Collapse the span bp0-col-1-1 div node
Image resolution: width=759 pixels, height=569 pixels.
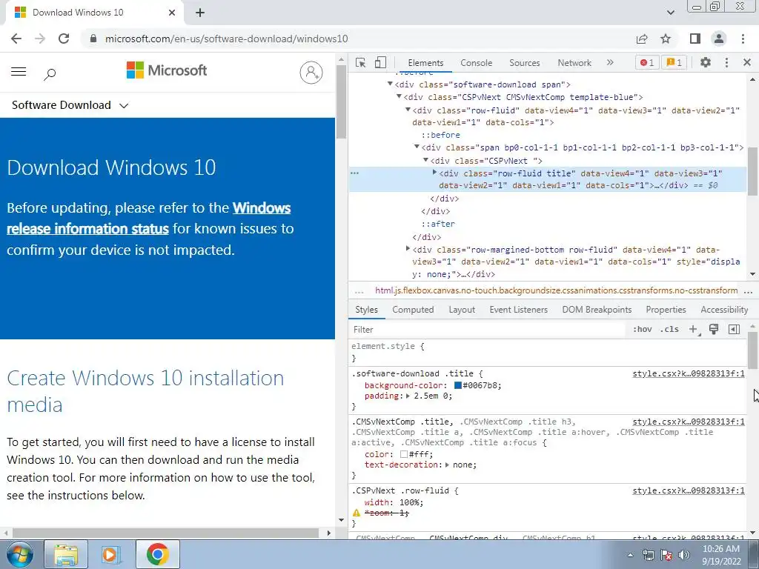(x=417, y=147)
